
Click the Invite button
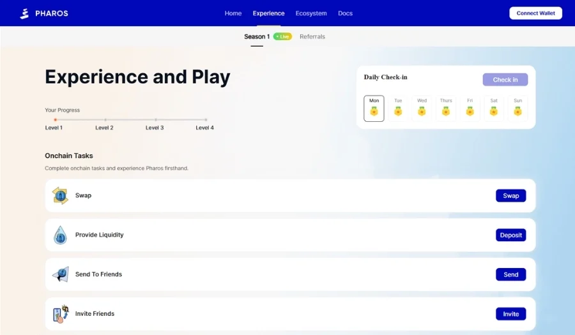511,314
